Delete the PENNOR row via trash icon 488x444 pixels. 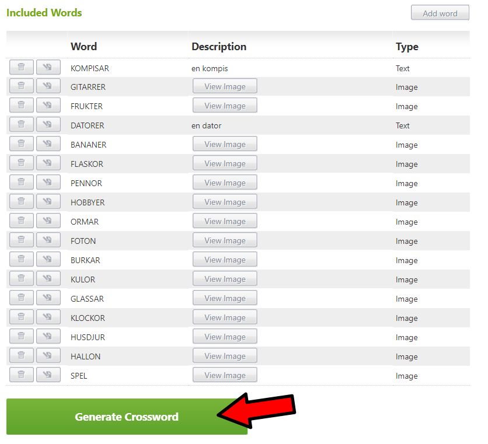point(21,183)
